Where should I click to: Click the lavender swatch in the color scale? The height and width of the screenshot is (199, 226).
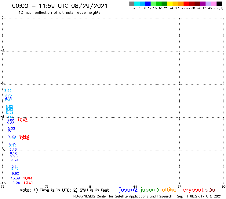[x=208, y=4]
